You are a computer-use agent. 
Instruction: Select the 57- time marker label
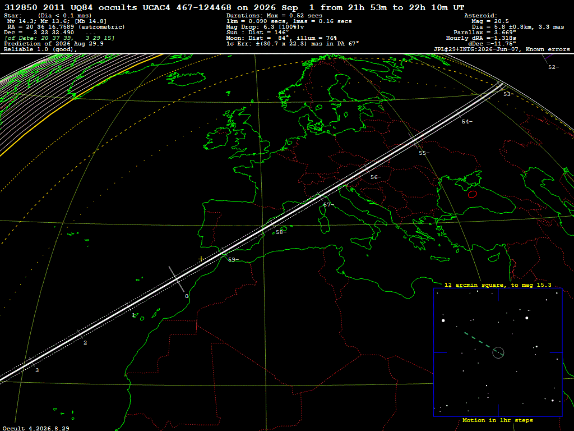coord(328,204)
